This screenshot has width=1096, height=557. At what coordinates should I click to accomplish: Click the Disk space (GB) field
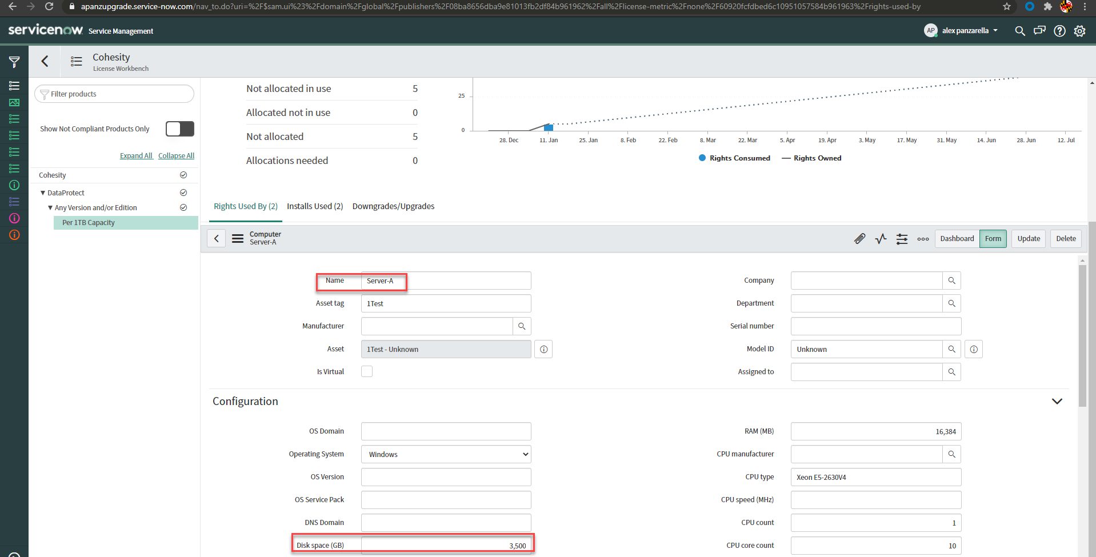[x=446, y=546]
